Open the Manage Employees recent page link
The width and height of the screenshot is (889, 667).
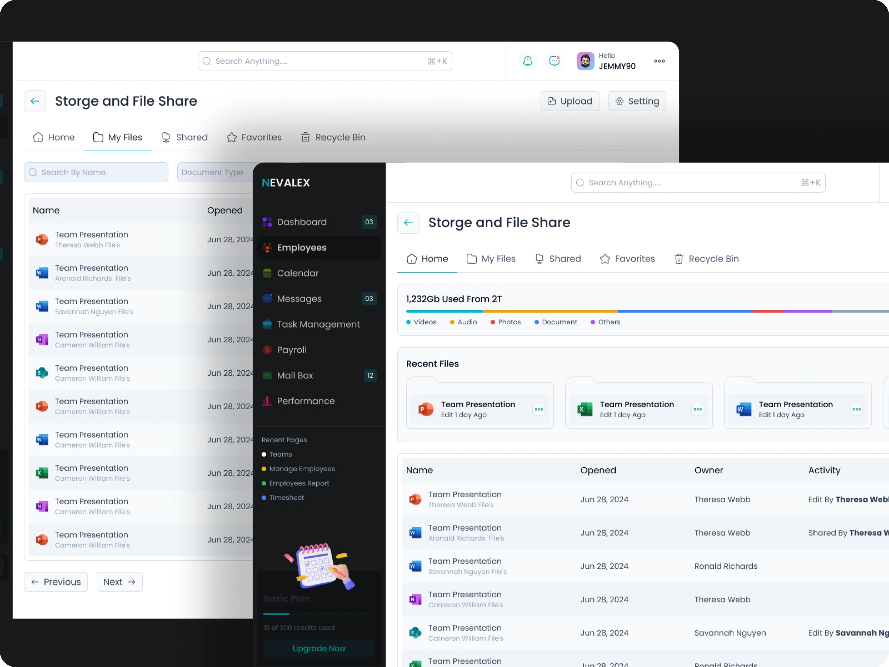click(302, 469)
